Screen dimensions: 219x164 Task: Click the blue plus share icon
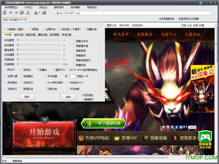[181, 127]
